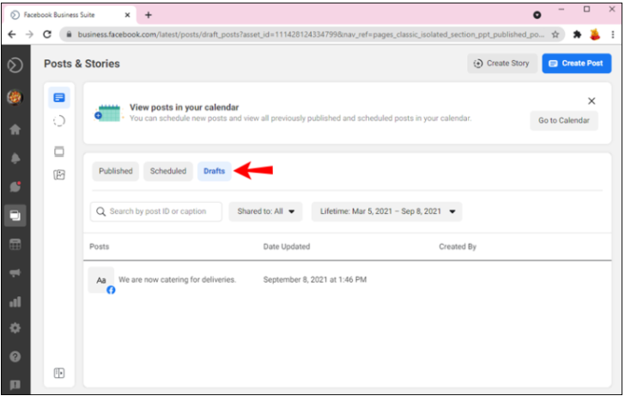Viewport: 625px width, 396px height.
Task: Click the Date Updated column header
Action: (x=287, y=247)
